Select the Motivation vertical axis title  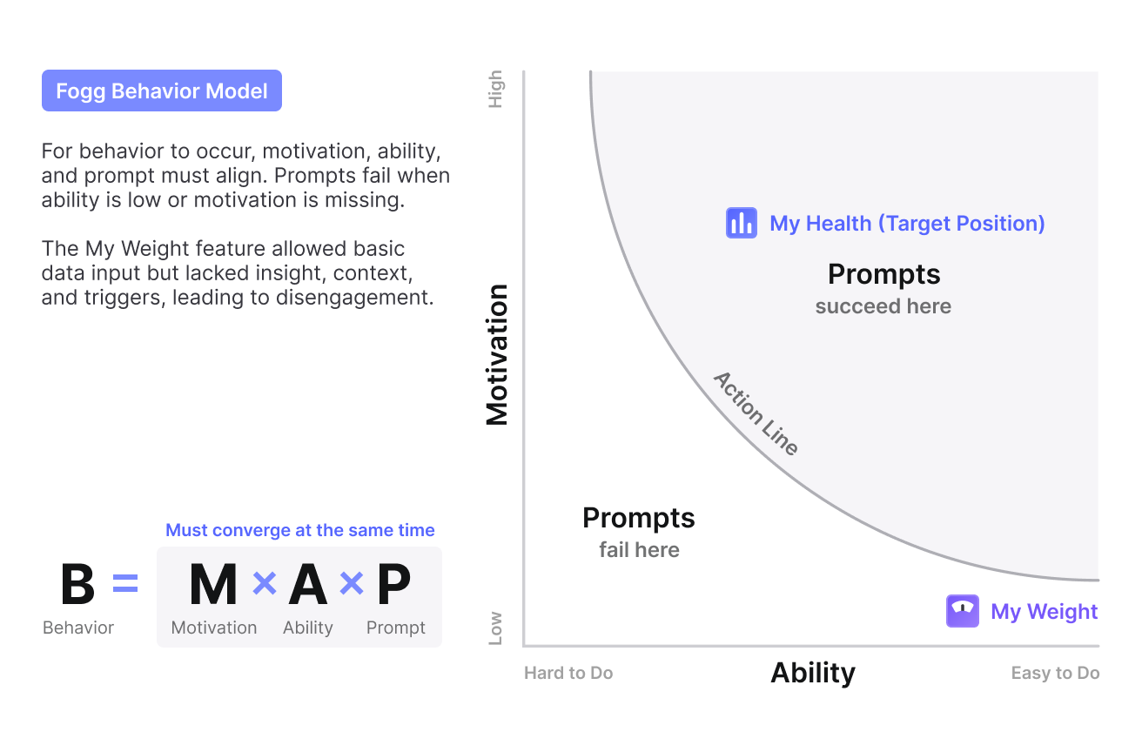497,355
